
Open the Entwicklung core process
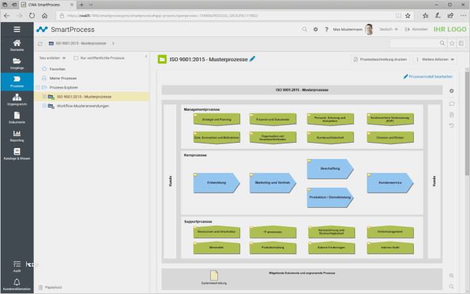pyautogui.click(x=217, y=183)
